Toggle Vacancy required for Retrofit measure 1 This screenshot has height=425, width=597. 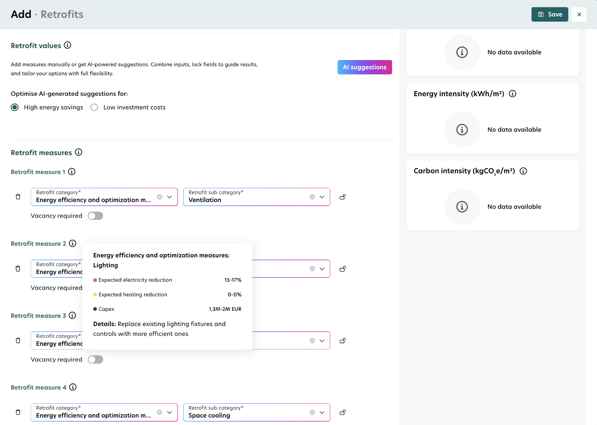95,216
